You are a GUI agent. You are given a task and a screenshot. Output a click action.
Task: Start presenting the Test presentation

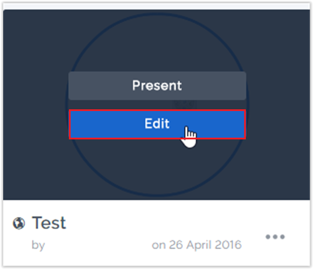coord(157,86)
